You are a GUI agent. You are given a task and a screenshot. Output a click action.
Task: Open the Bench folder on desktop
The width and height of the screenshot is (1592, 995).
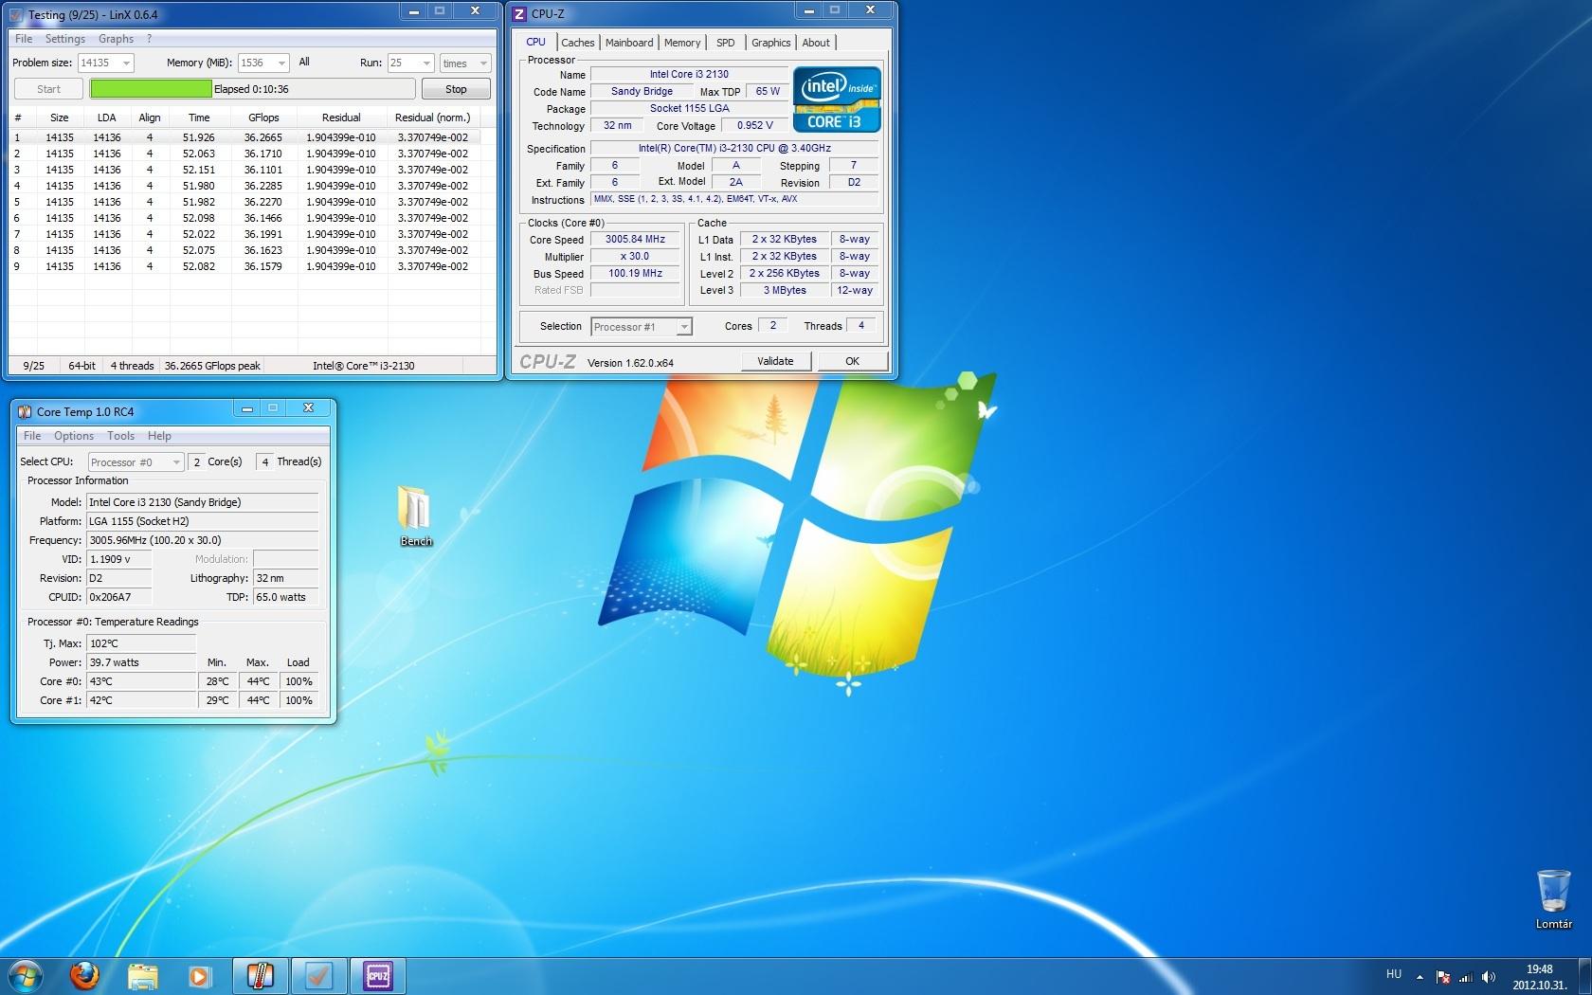(x=415, y=516)
